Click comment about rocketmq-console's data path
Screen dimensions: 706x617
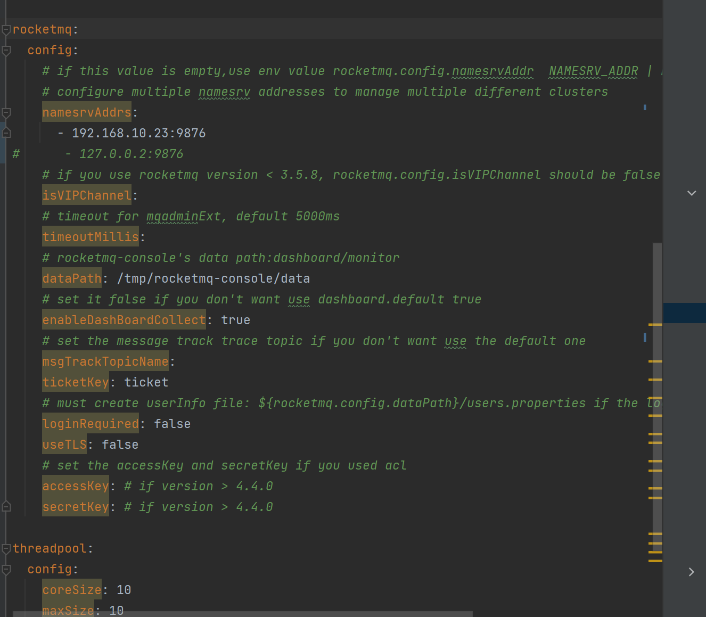(221, 258)
